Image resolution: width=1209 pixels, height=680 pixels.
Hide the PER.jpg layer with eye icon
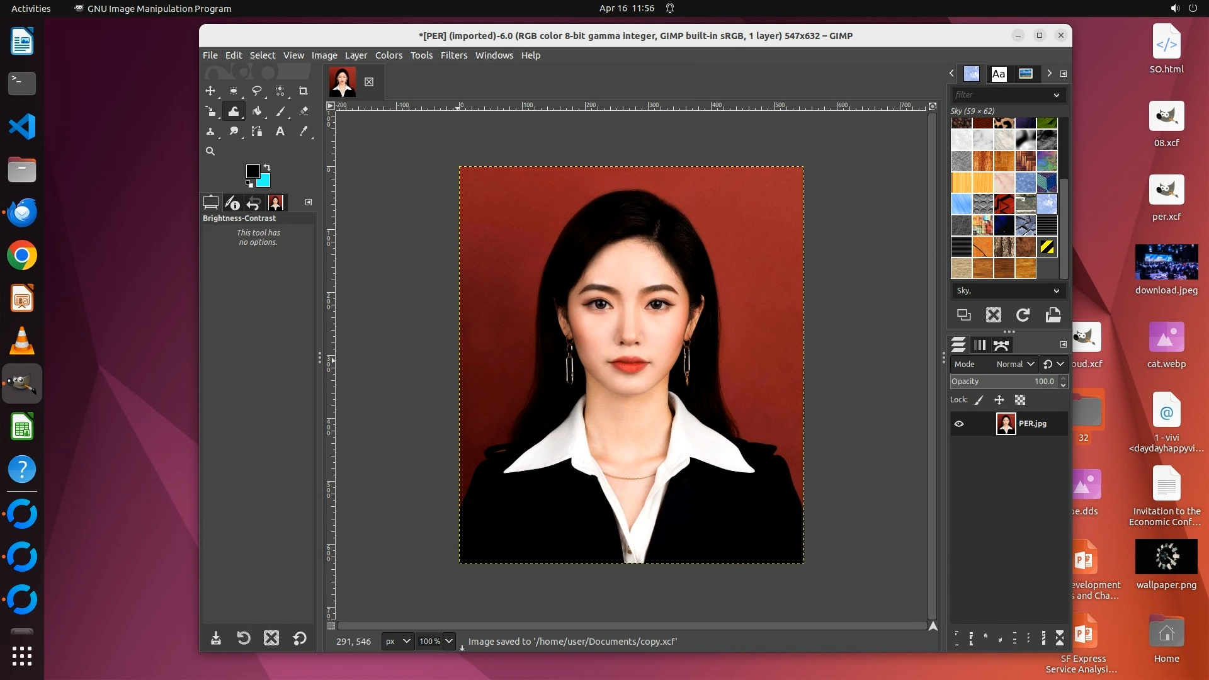click(x=958, y=424)
